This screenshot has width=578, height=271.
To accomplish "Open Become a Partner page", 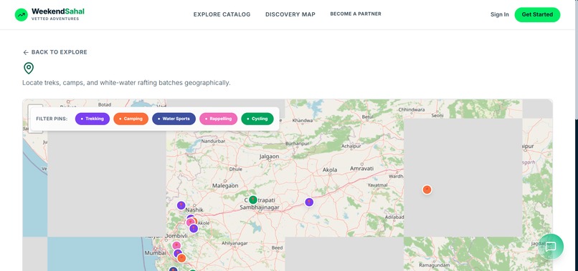I will [356, 14].
